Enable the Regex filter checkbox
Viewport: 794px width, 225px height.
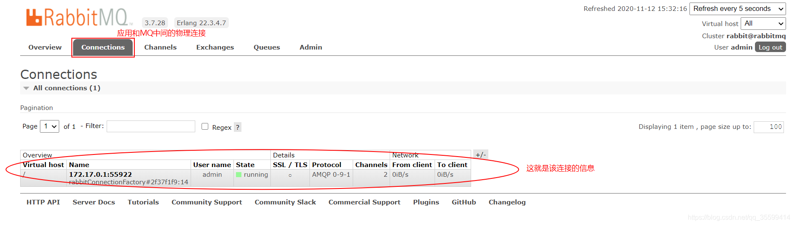click(x=205, y=126)
